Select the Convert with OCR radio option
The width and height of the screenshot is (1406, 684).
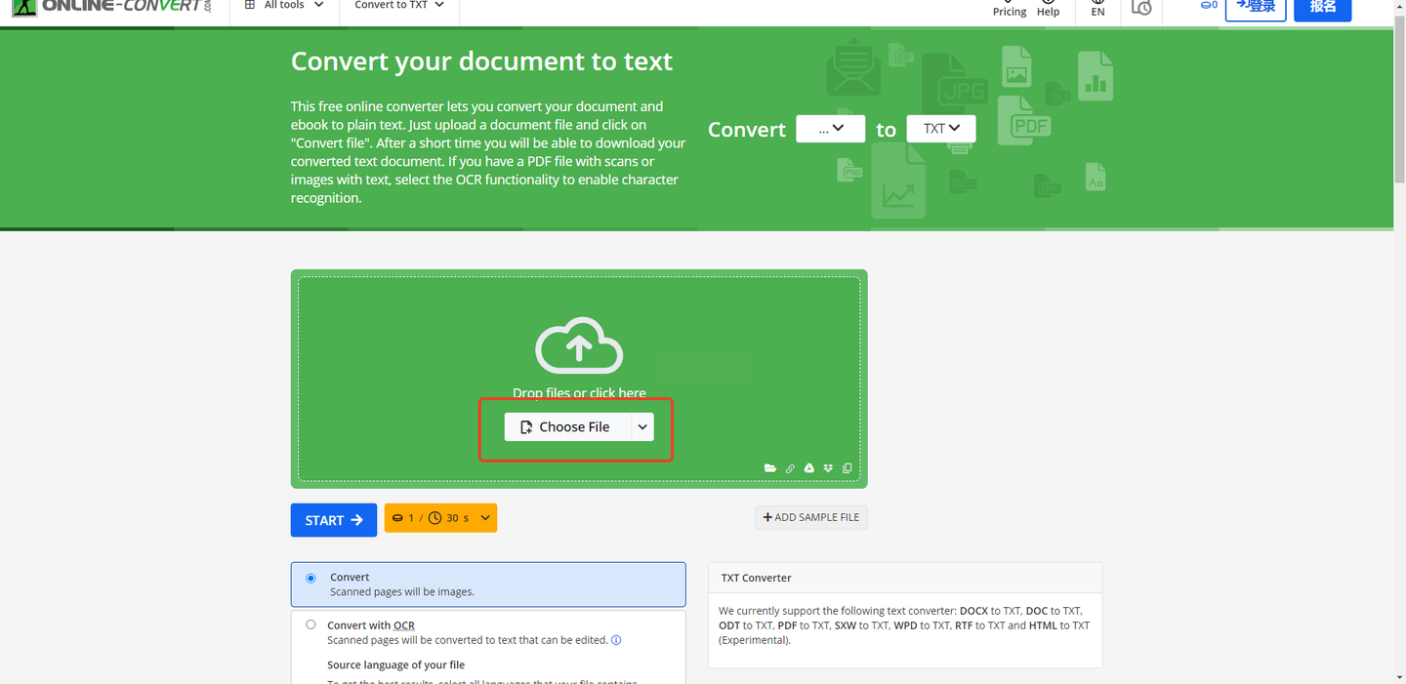point(311,624)
